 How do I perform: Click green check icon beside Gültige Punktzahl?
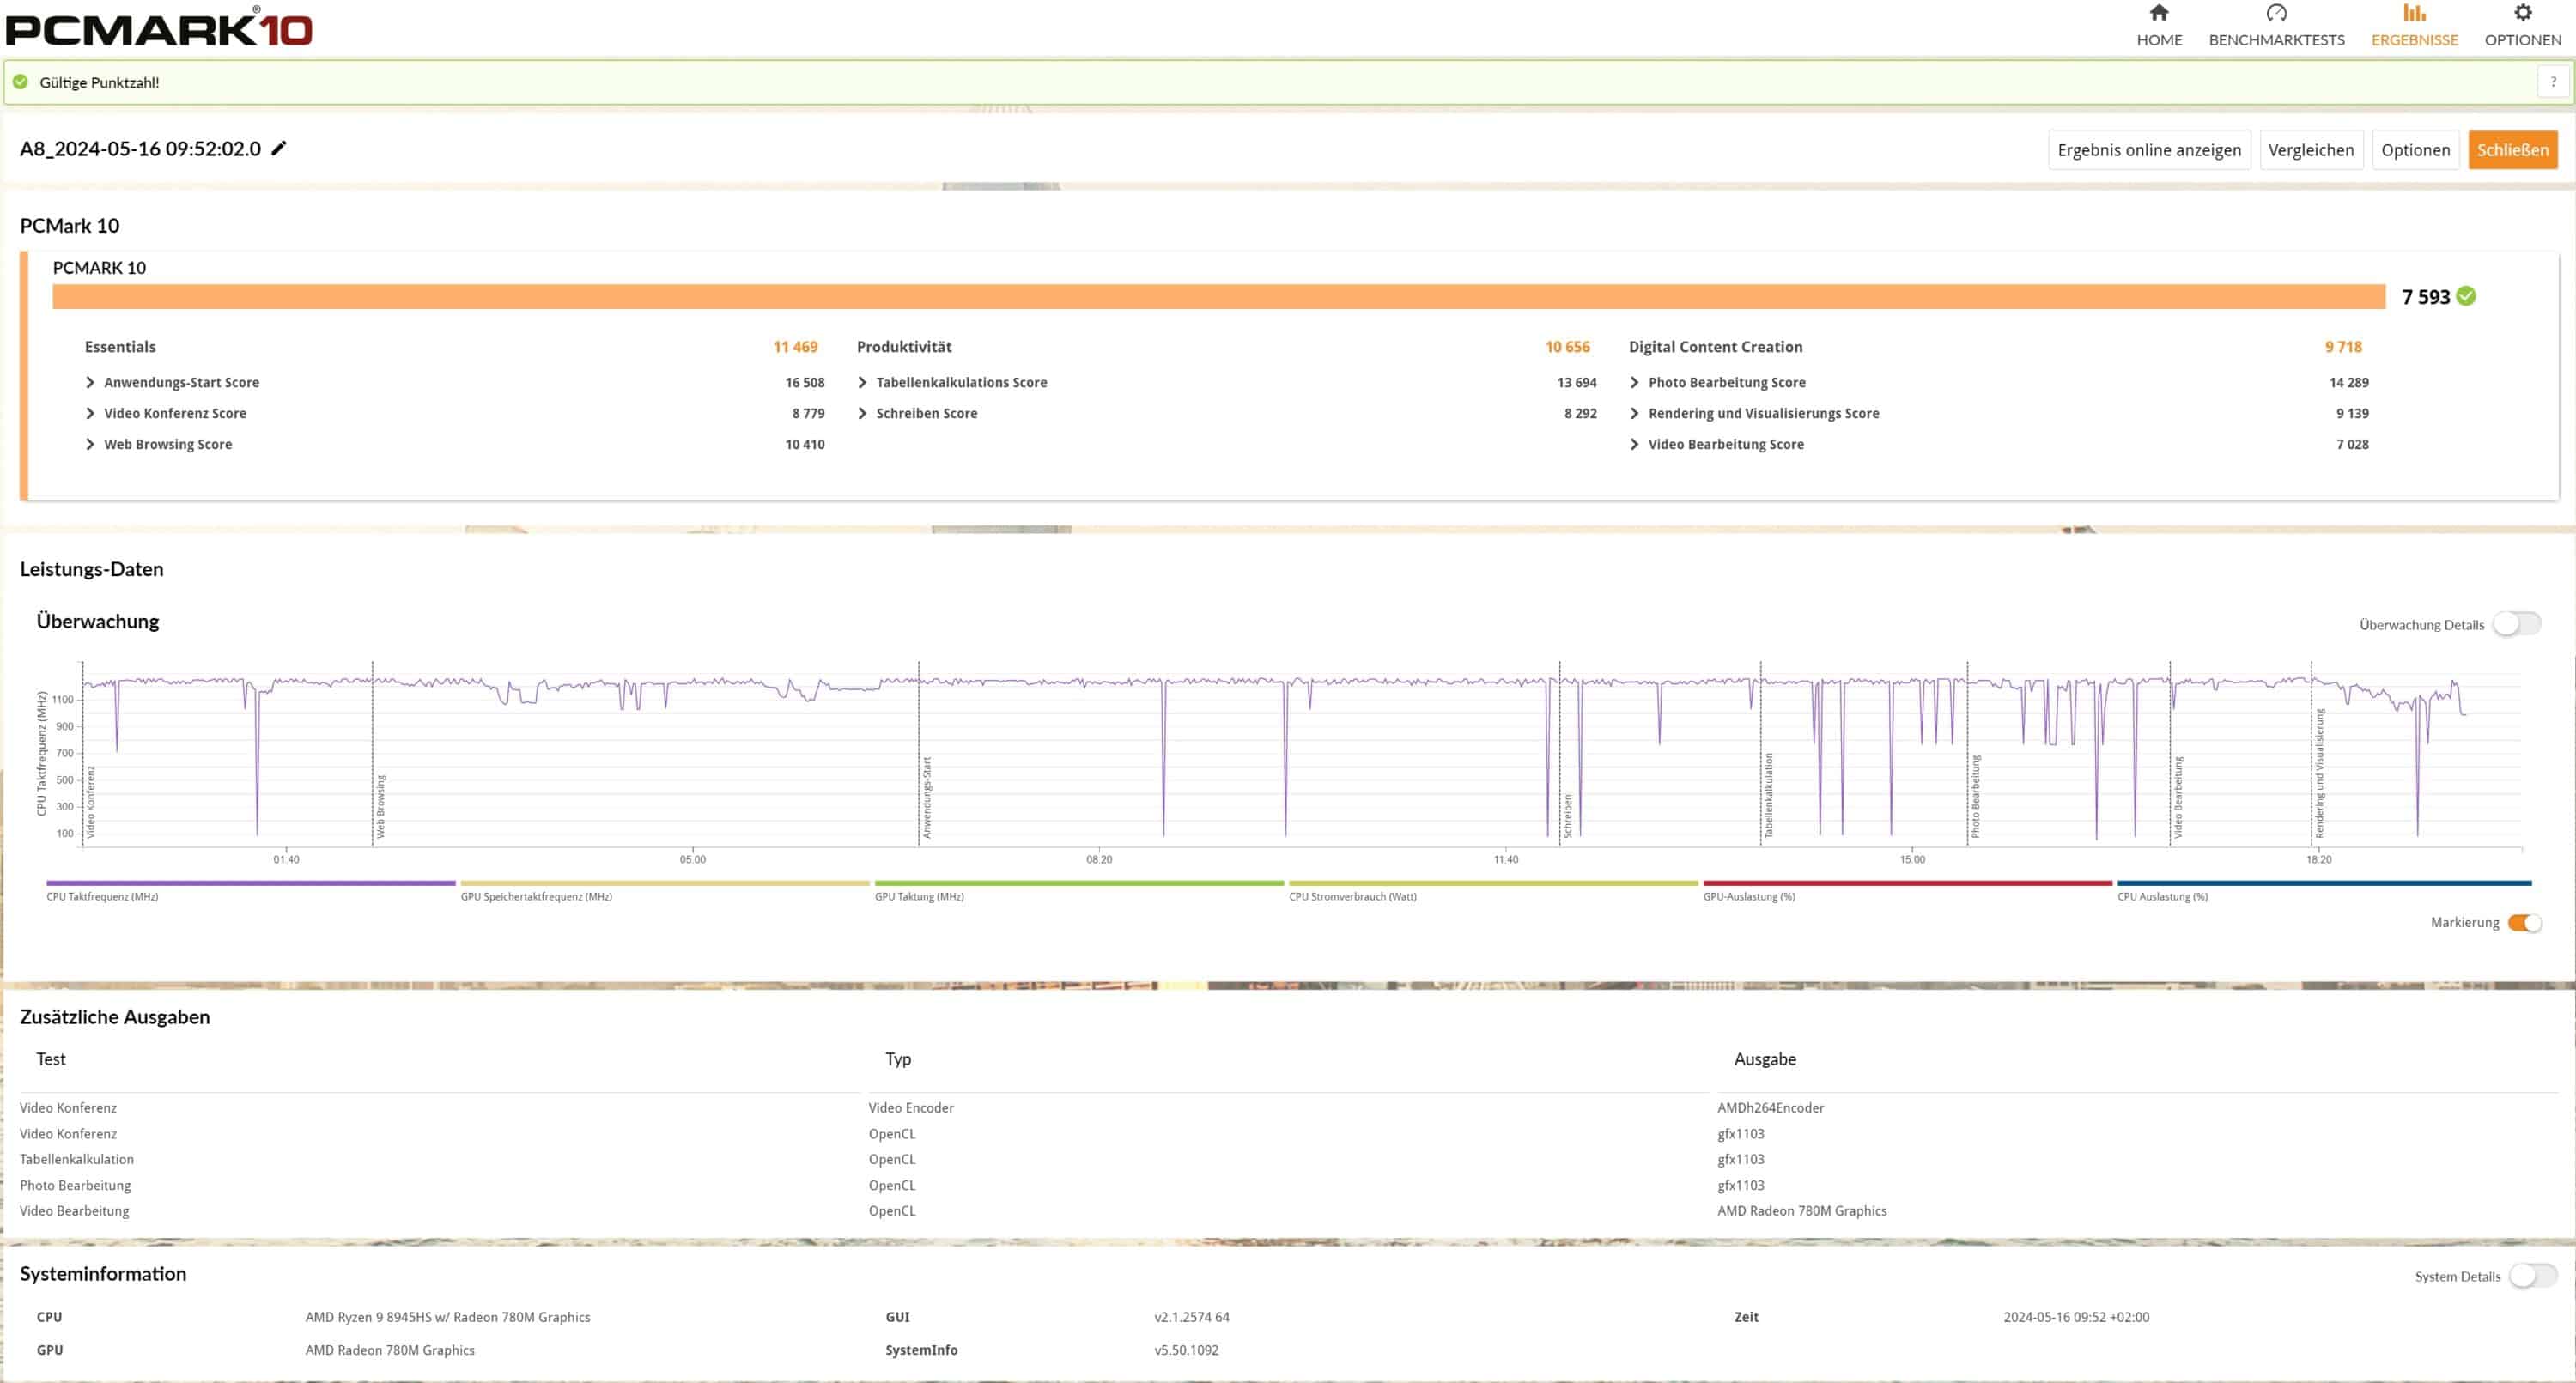coord(21,82)
